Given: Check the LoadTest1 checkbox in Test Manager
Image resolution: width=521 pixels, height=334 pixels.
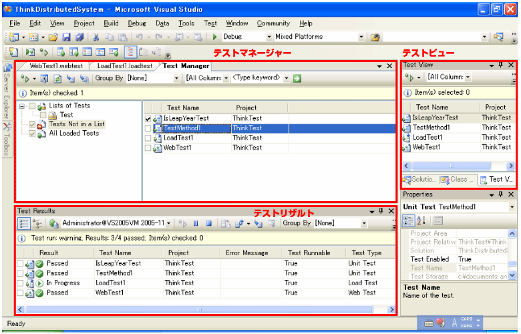Looking at the screenshot, I should (x=148, y=138).
